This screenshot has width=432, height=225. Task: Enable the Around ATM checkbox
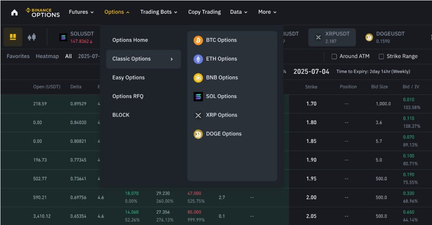(x=334, y=56)
